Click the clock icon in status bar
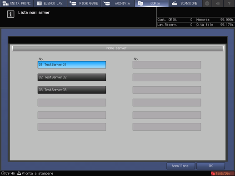Viewport: 235px width, 176px height. pyautogui.click(x=3, y=173)
